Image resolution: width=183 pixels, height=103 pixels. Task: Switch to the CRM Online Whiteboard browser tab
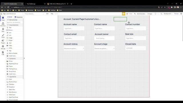click(x=58, y=4)
